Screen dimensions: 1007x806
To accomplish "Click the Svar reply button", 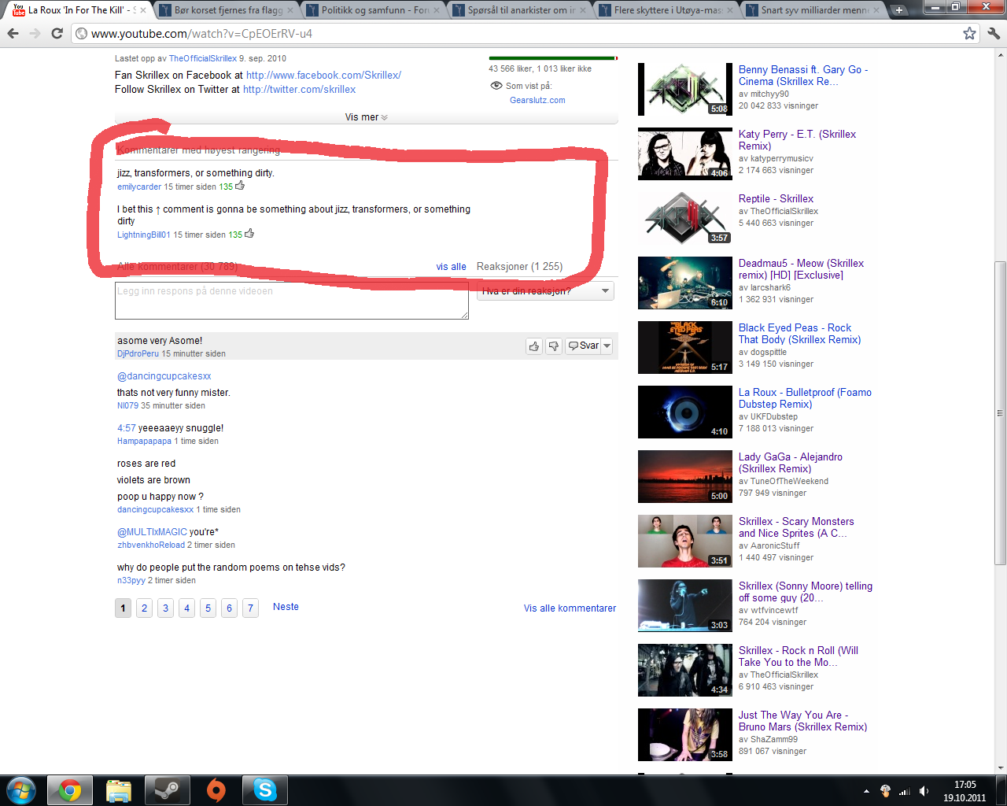I will pyautogui.click(x=584, y=346).
